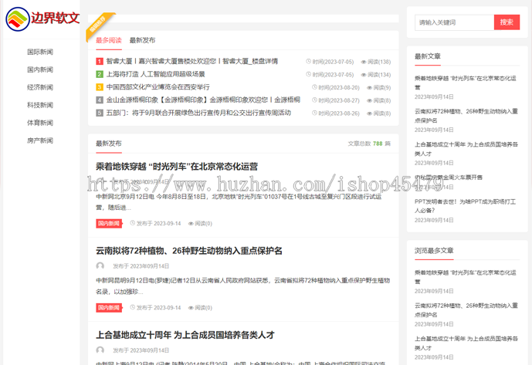The image size is (532, 365).
Task: Open 火车票开售 article in 最新文章 panel
Action: 449,177
